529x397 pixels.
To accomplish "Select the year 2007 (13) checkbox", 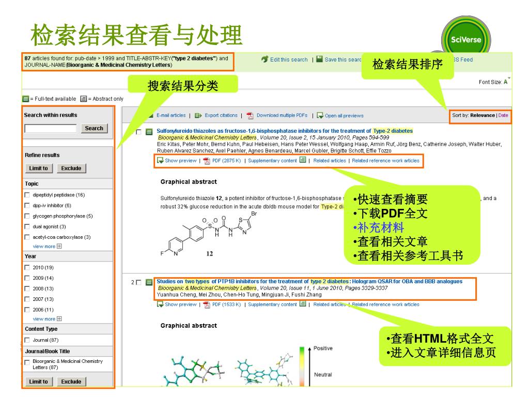I will click(x=27, y=299).
